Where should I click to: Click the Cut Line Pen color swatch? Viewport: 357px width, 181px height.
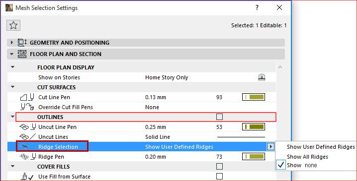pos(254,97)
